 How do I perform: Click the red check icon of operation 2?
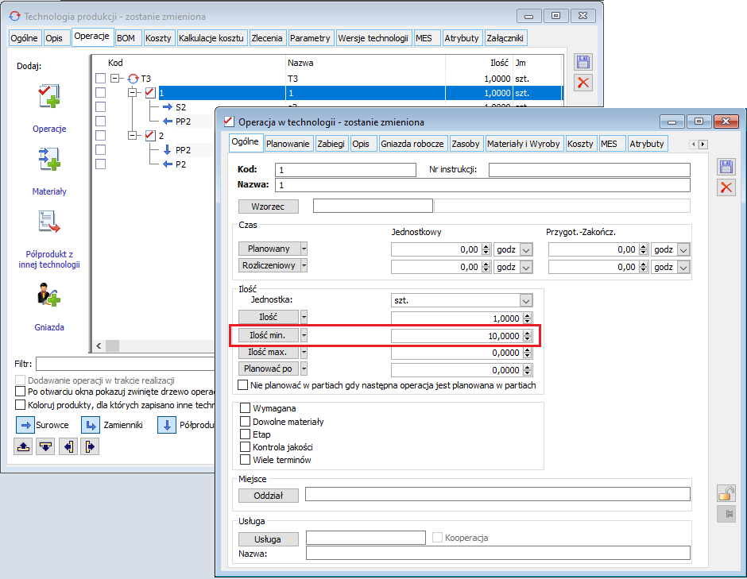click(150, 135)
